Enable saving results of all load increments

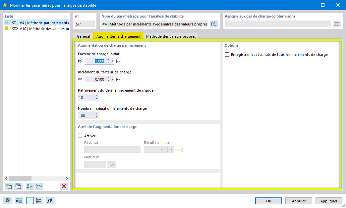pos(227,54)
